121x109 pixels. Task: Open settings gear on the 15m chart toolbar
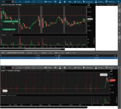tap(65, 2)
